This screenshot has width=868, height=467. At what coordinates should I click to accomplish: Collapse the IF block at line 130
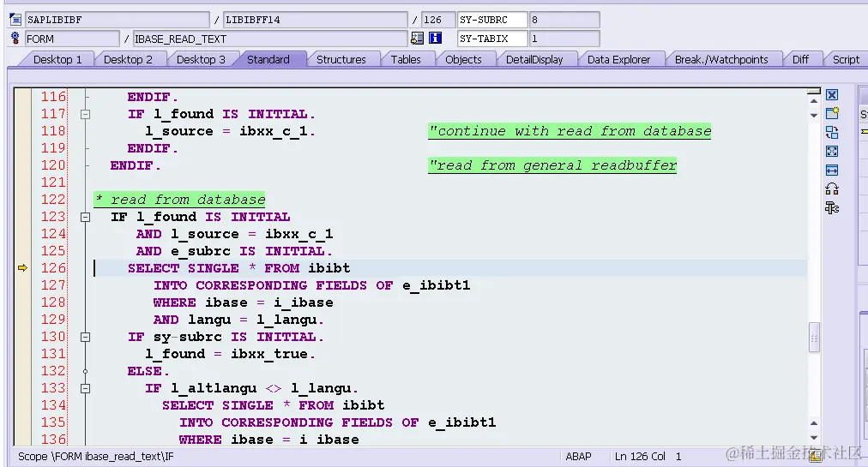(85, 337)
